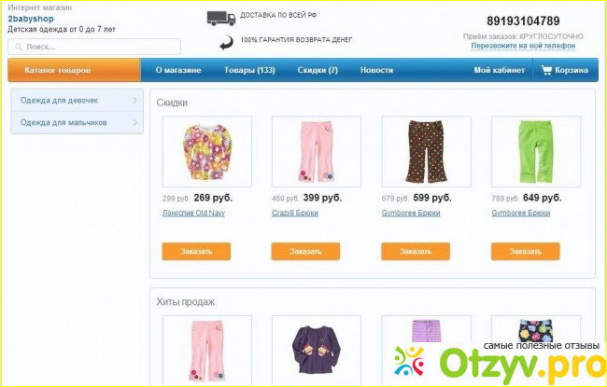Open the Новости menu item

pos(376,70)
